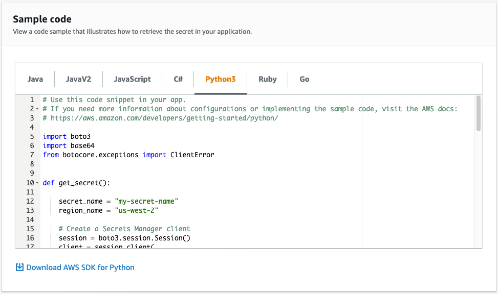Switch to the C# tab

178,79
